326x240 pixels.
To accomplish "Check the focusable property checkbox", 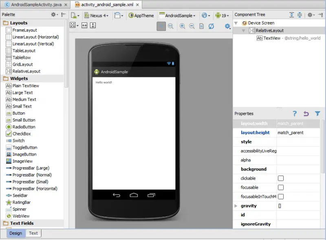I will [281, 187].
